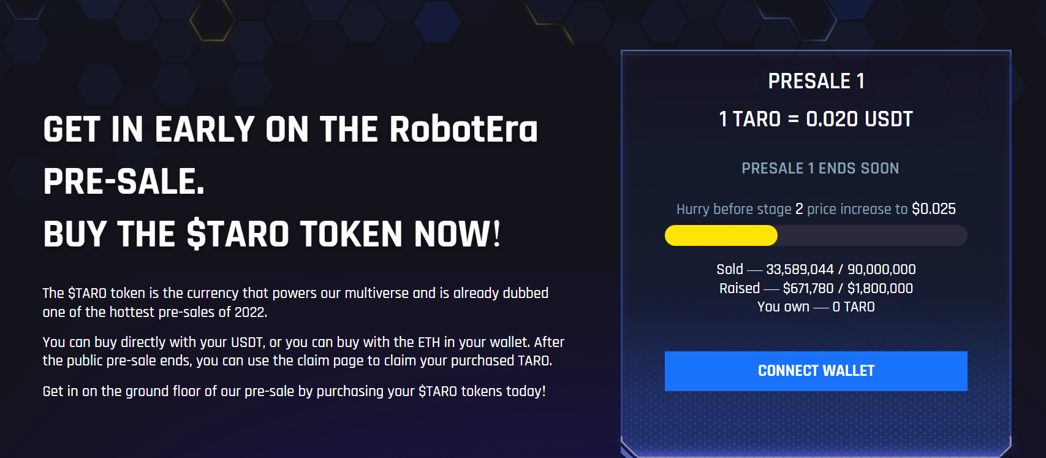
Task: Click Buy The $TARO Token Now heading
Action: click(272, 234)
